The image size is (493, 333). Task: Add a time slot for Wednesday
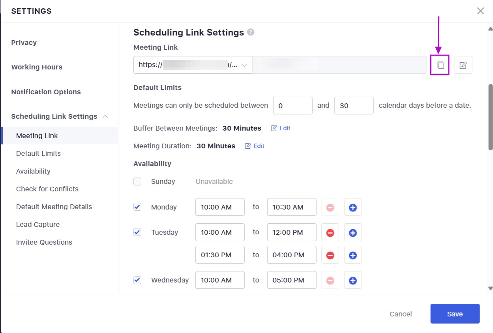click(353, 281)
